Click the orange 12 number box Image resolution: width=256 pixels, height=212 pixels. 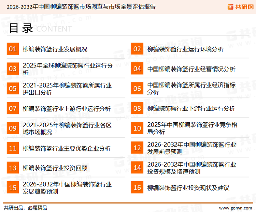137,148
